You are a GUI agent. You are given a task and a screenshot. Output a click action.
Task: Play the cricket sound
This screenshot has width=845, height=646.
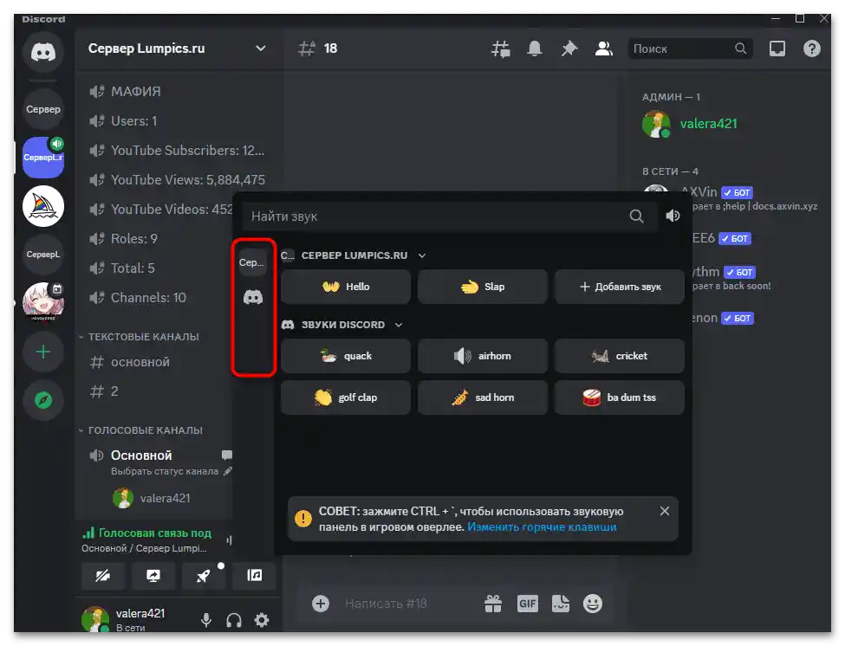tap(619, 356)
